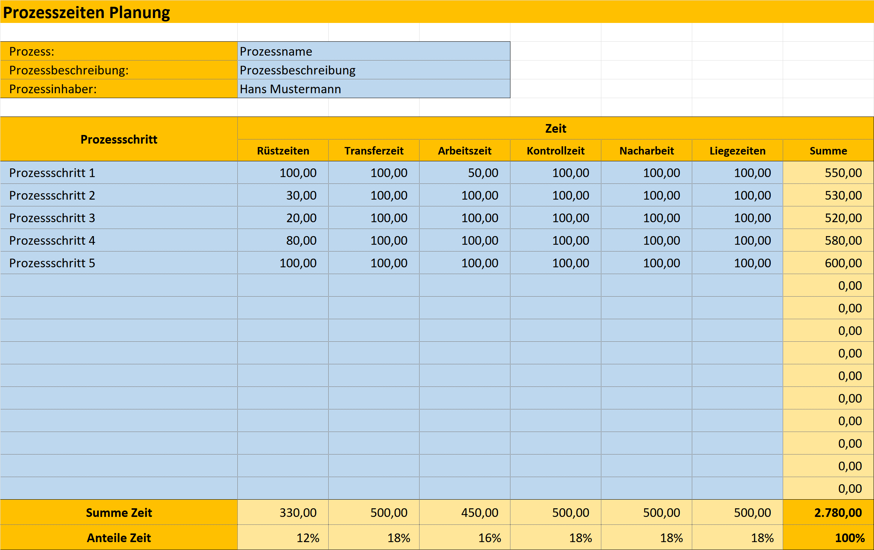Select the 'Transferzeit' column header
Viewport: 874px width, 550px height.
tap(374, 150)
